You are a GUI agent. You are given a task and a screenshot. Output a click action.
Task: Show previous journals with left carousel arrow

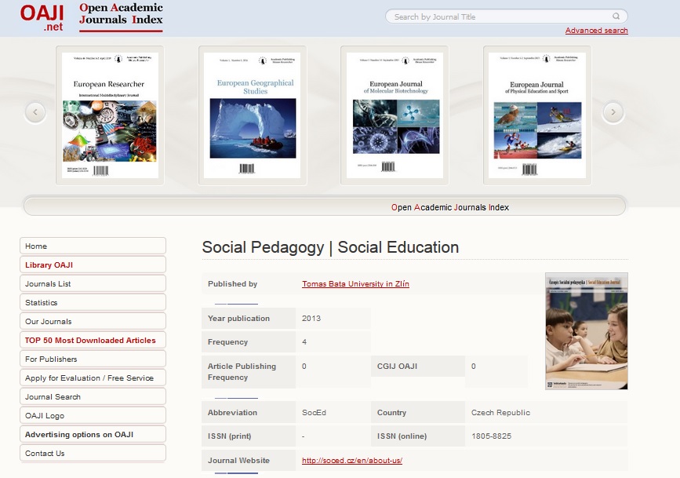(35, 112)
